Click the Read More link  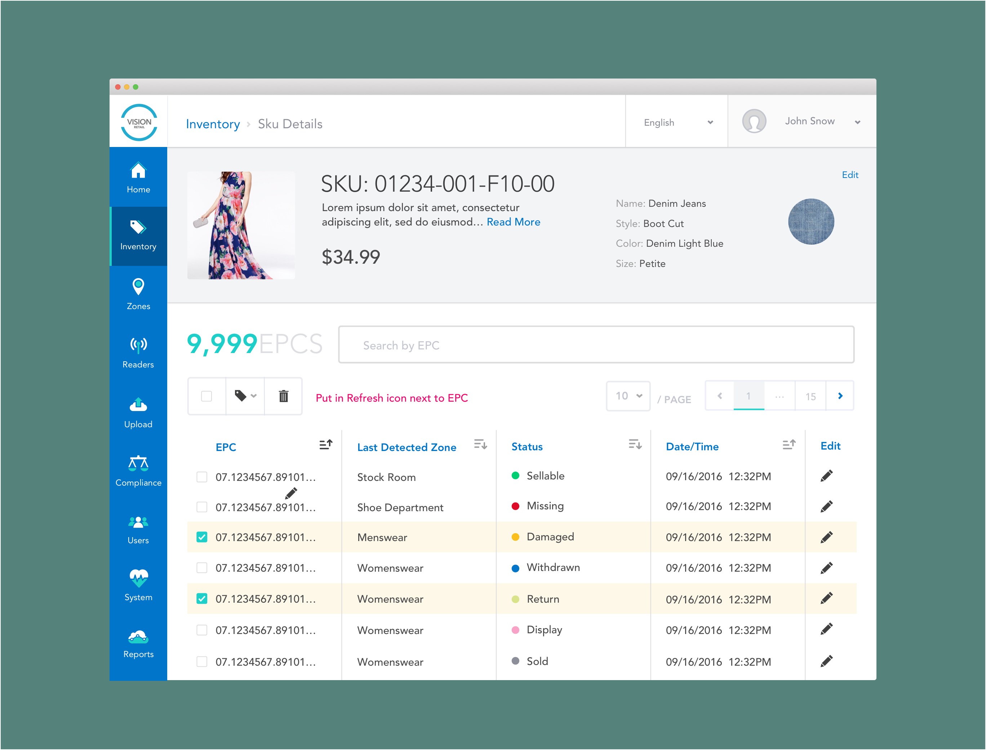click(513, 222)
